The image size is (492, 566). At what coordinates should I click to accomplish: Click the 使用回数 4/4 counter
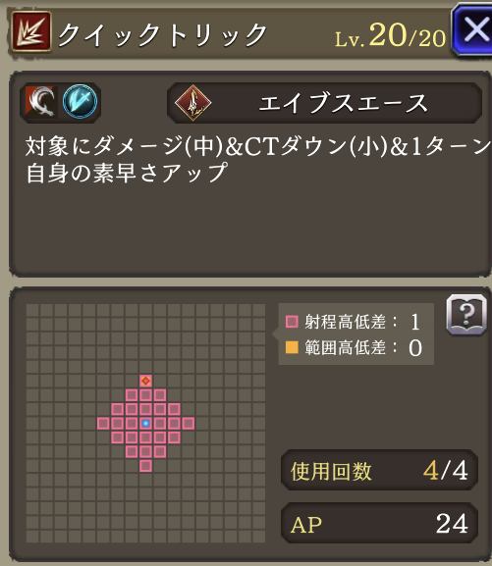tap(379, 470)
